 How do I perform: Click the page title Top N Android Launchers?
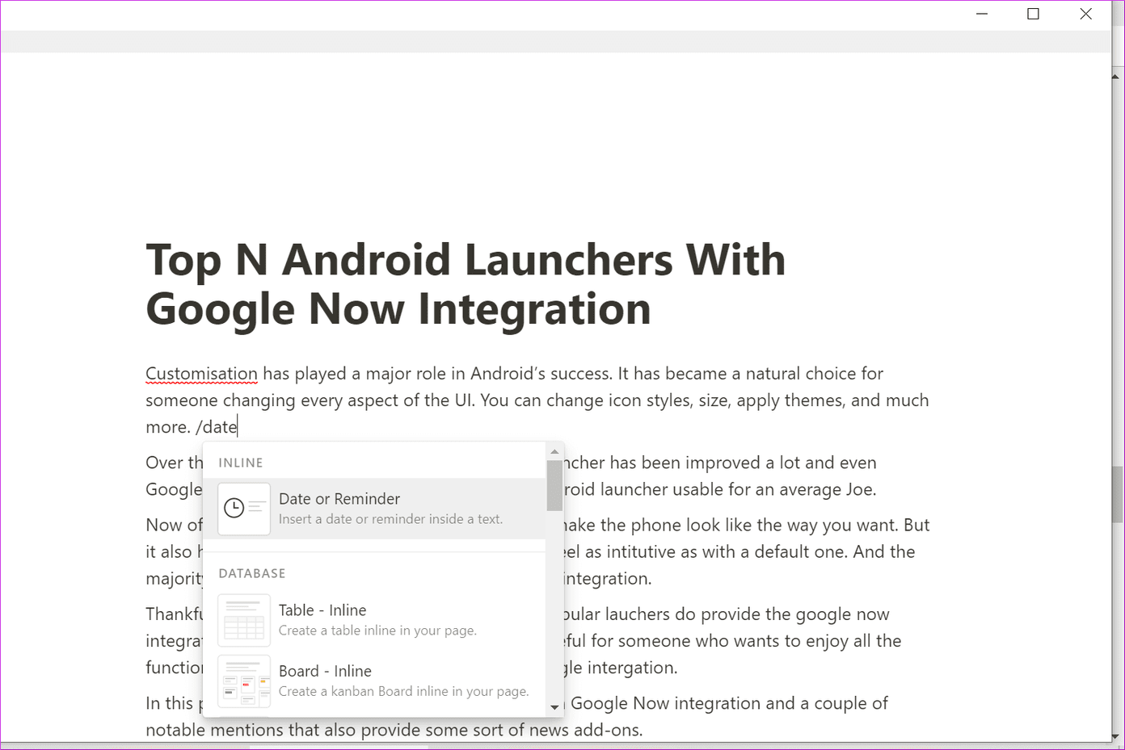click(x=466, y=284)
